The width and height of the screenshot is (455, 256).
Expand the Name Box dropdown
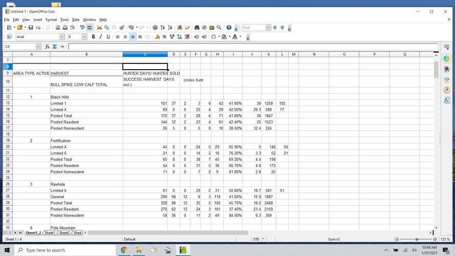pos(38,47)
